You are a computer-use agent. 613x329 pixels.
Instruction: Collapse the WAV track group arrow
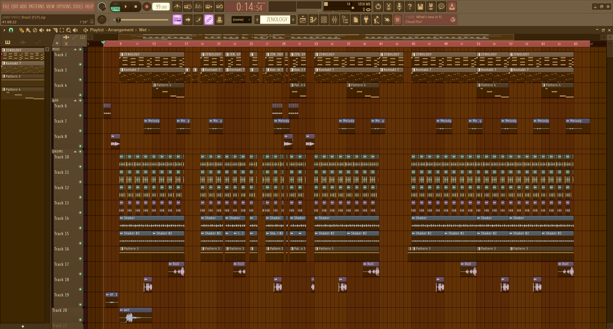click(x=75, y=101)
